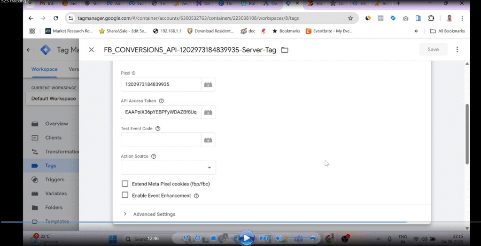481x246 pixels.
Task: Click folder icon beside the tag name
Action: (x=284, y=50)
